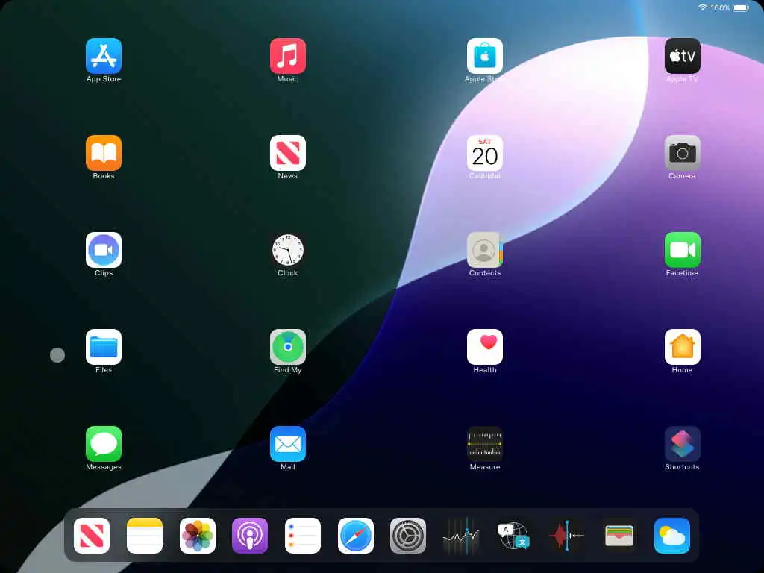Launch the Camera app
Screen dimensions: 764x573
682,152
